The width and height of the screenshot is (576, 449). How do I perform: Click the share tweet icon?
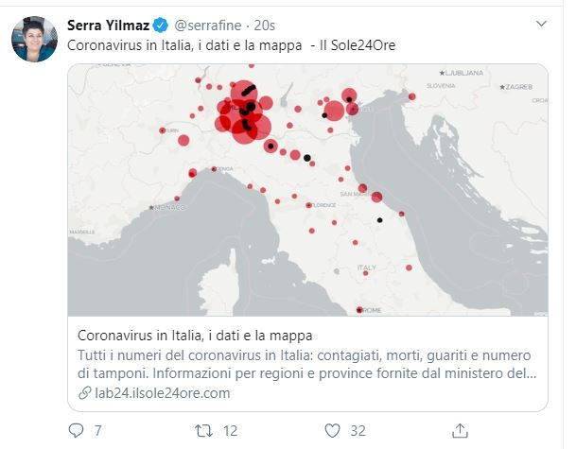coord(459,430)
